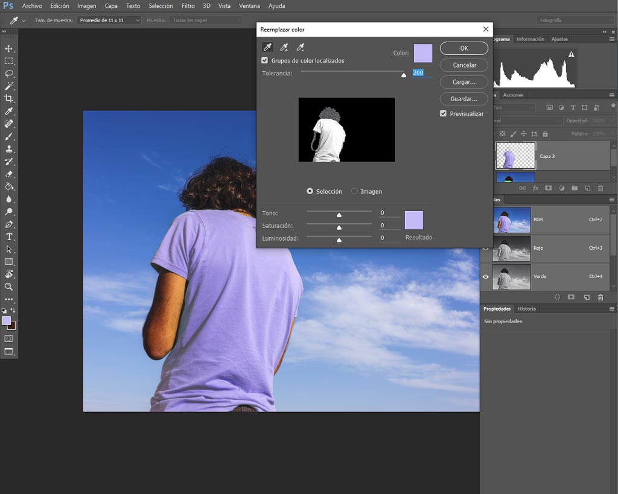Uncheck Grupos de color localizados
Viewport: 618px width, 494px height.
(x=264, y=61)
